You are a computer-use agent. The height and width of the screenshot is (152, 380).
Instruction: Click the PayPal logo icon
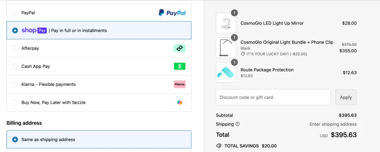click(172, 13)
